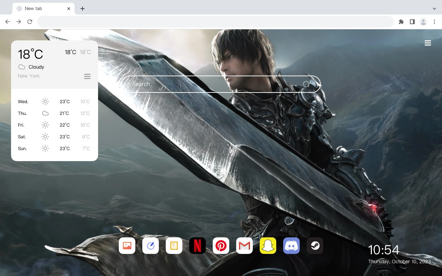The image size is (442, 276).
Task: Open the blue to-do check shortcut
Action: click(x=151, y=246)
